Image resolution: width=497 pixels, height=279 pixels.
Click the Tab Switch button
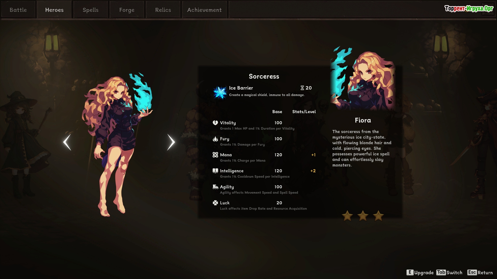449,273
